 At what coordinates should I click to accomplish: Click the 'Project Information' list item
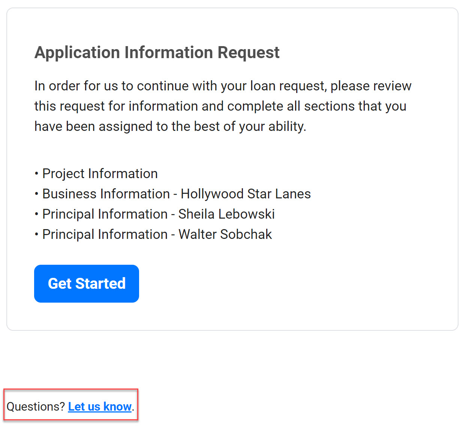coord(96,174)
